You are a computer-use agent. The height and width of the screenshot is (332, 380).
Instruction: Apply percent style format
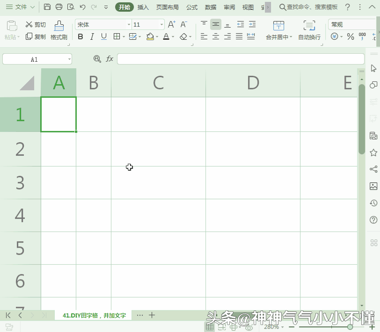pyautogui.click(x=351, y=37)
